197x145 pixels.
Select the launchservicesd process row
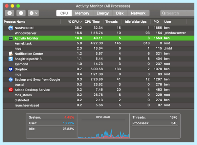(x=98, y=105)
